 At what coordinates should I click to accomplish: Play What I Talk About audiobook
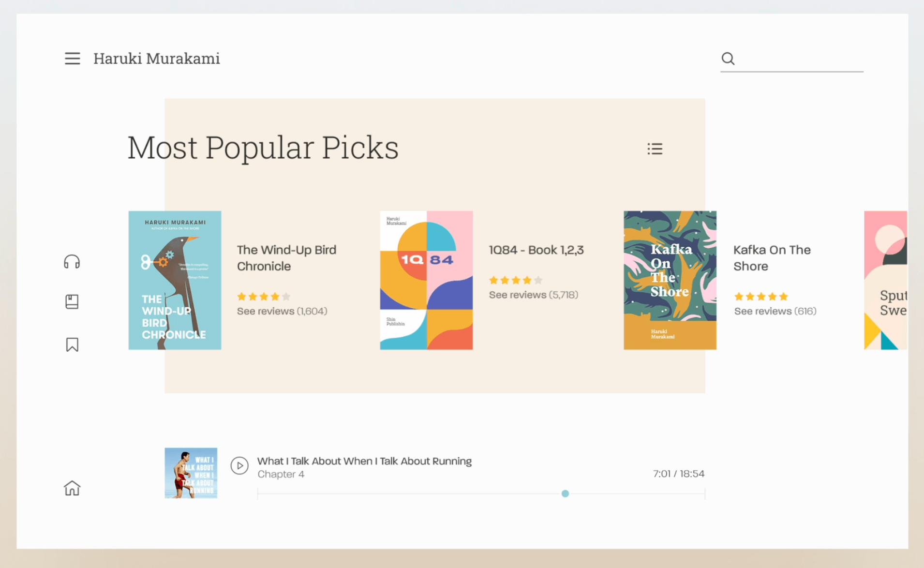pyautogui.click(x=239, y=465)
